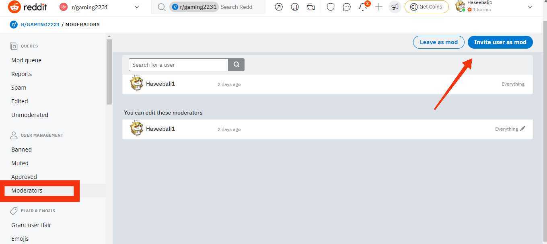Click the Get Coins button
The height and width of the screenshot is (244, 547).
[x=426, y=6]
